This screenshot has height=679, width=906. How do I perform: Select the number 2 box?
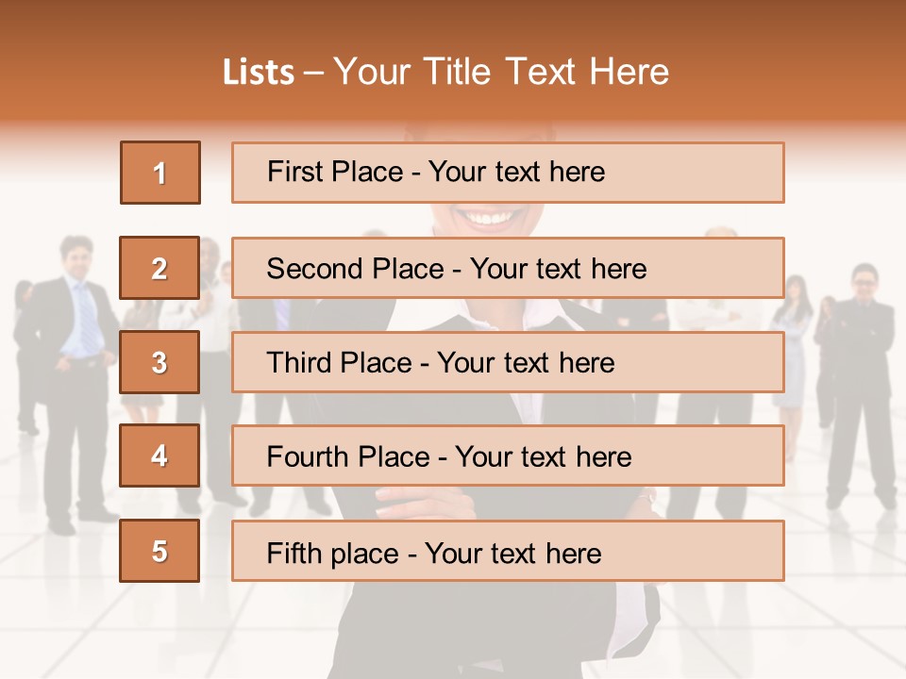[159, 268]
